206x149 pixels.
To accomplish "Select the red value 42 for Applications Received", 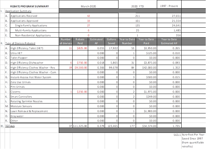I will (88, 15).
